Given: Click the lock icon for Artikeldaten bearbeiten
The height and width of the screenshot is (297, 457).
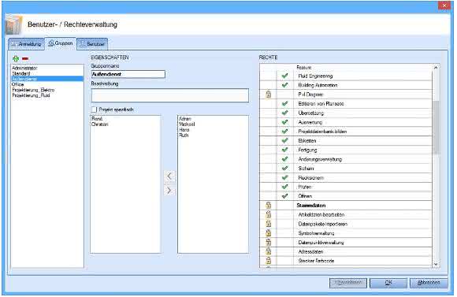Looking at the screenshot, I should tap(269, 214).
